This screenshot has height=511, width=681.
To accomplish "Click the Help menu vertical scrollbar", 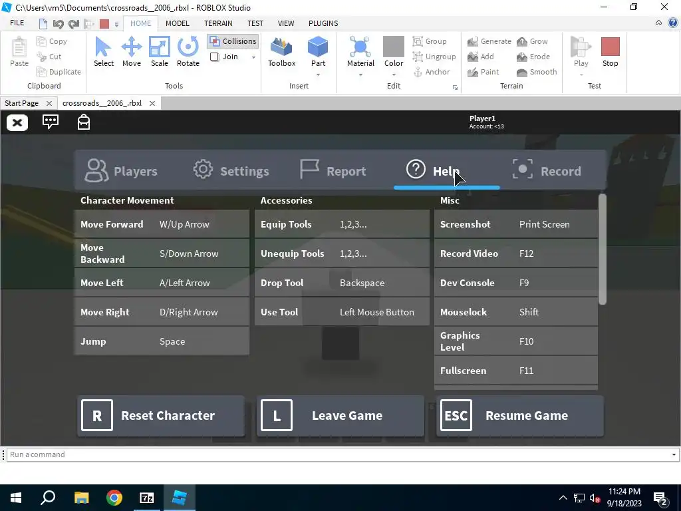I will click(x=602, y=250).
